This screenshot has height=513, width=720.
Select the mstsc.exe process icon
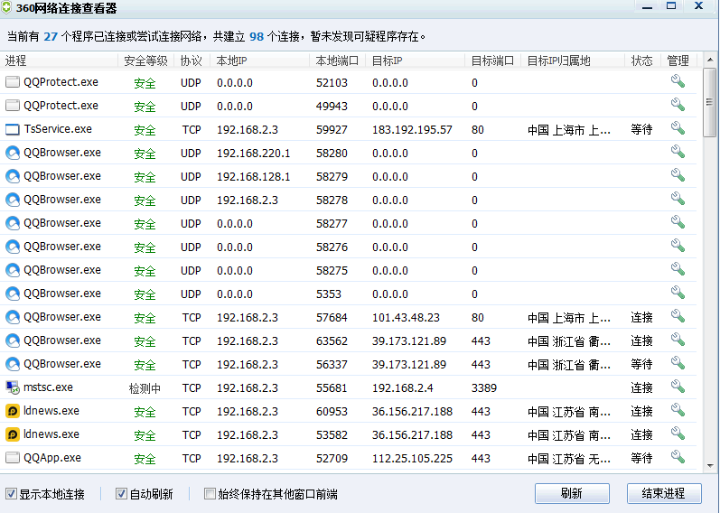click(x=13, y=387)
